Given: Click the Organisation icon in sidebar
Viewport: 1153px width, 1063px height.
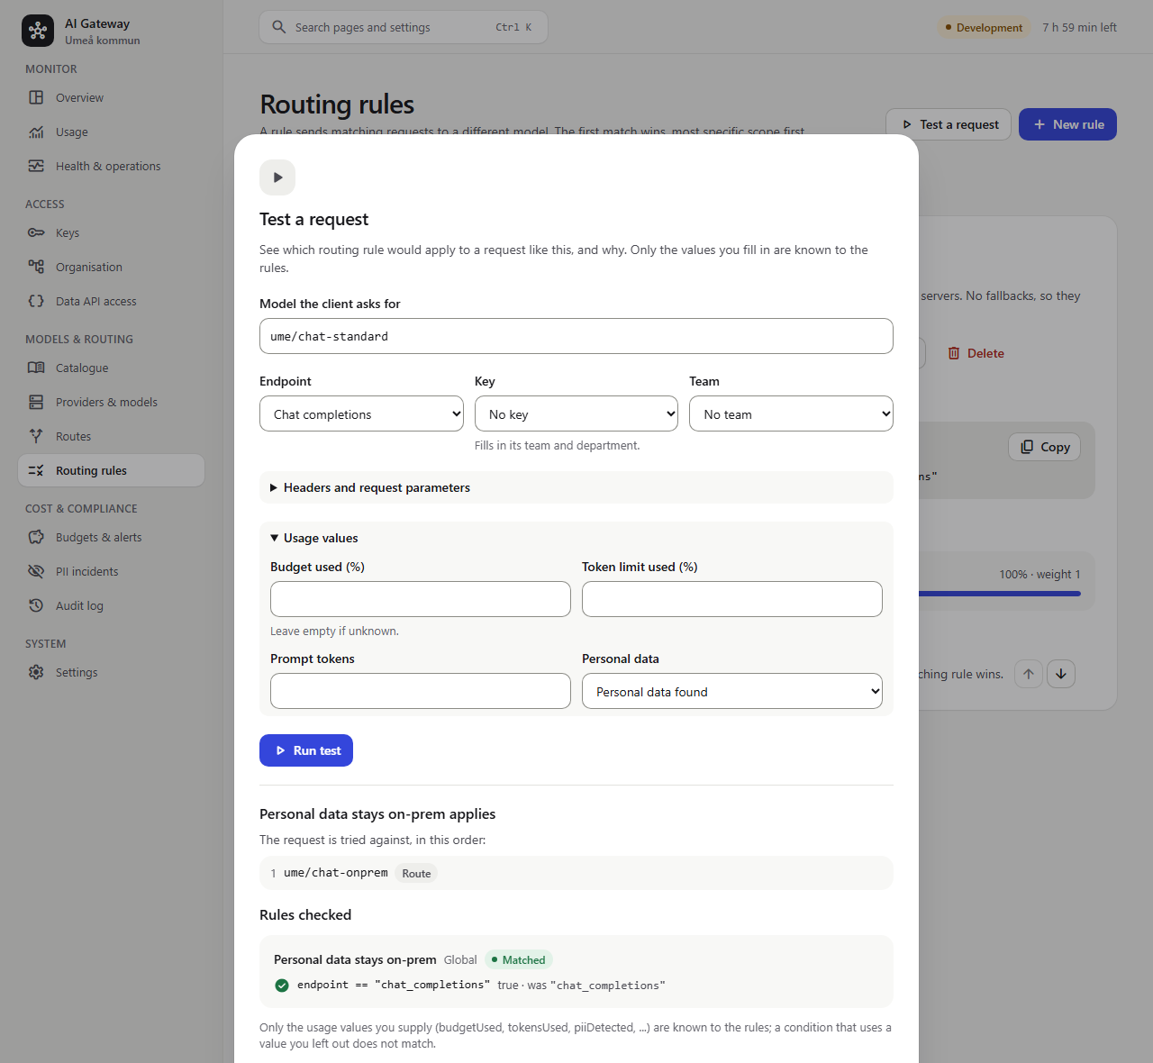Looking at the screenshot, I should [x=36, y=267].
